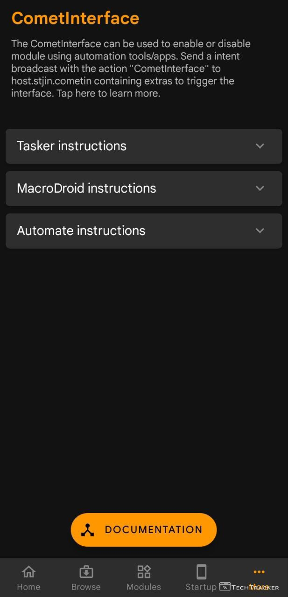Open the Startup tab label
The image size is (288, 597).
(201, 587)
